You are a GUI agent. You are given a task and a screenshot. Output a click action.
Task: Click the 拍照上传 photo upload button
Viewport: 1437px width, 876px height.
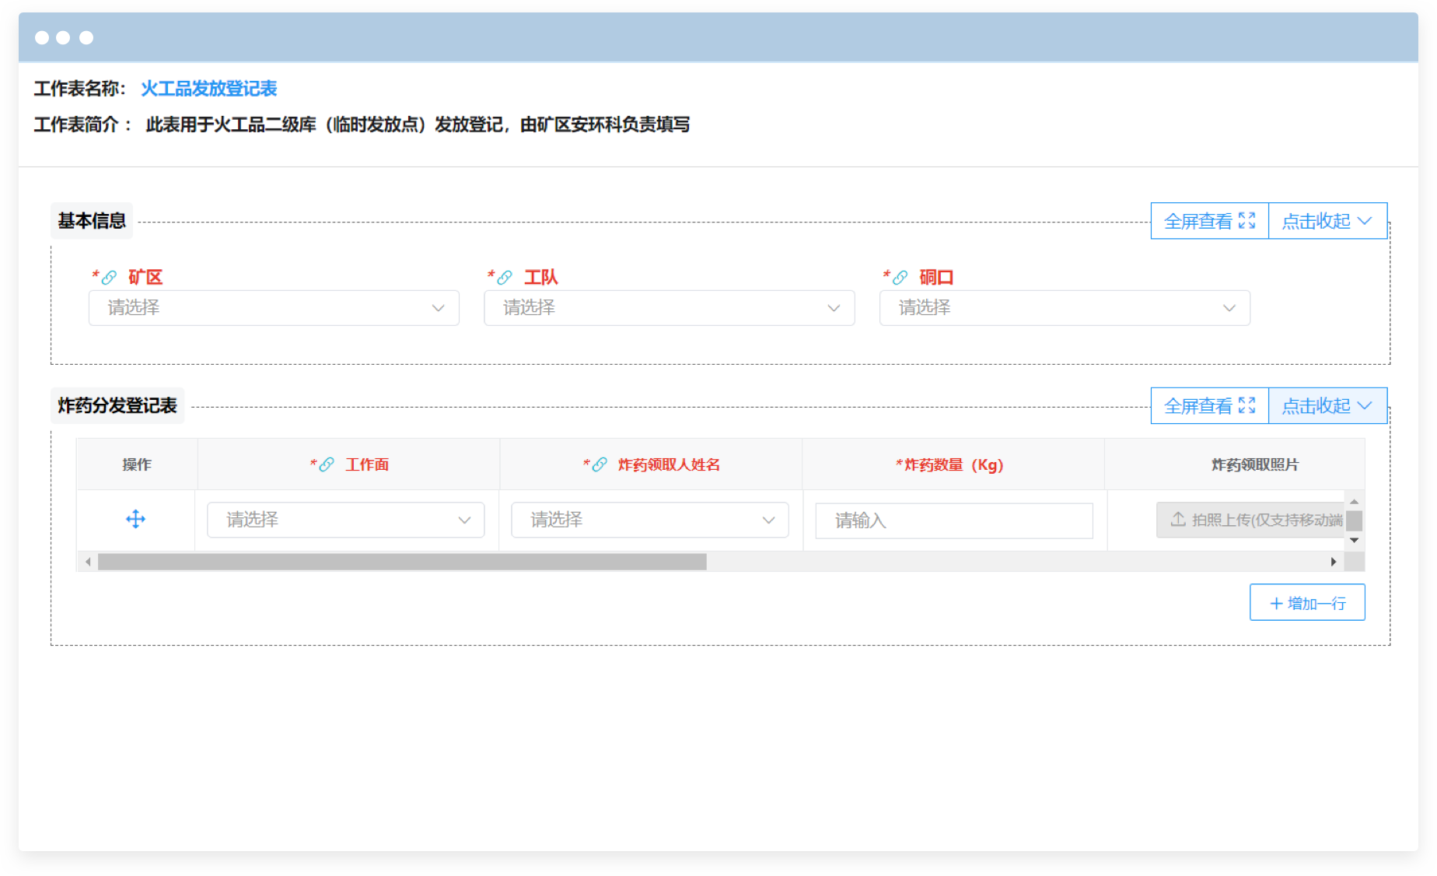click(x=1252, y=520)
